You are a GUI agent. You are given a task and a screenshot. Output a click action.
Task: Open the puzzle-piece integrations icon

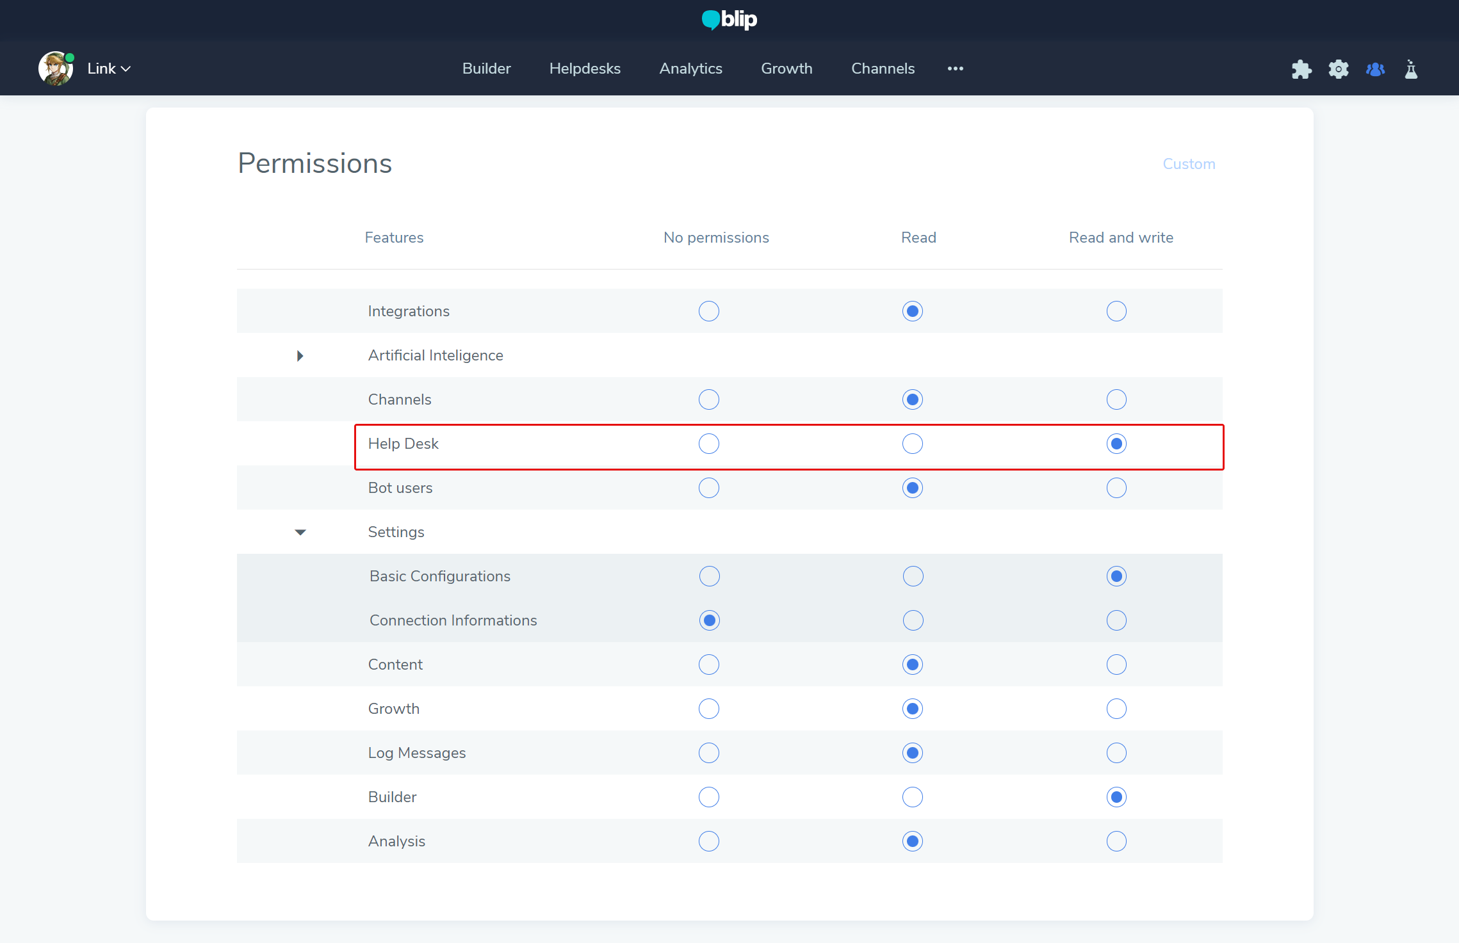coord(1301,69)
